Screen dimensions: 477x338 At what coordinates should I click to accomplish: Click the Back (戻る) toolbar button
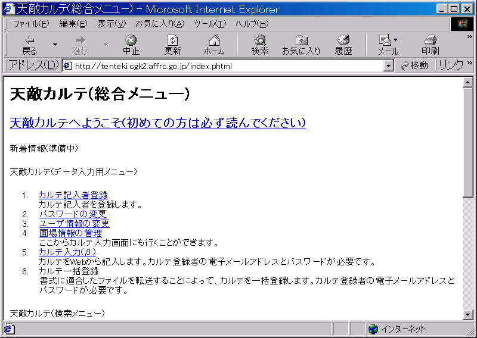coord(29,45)
